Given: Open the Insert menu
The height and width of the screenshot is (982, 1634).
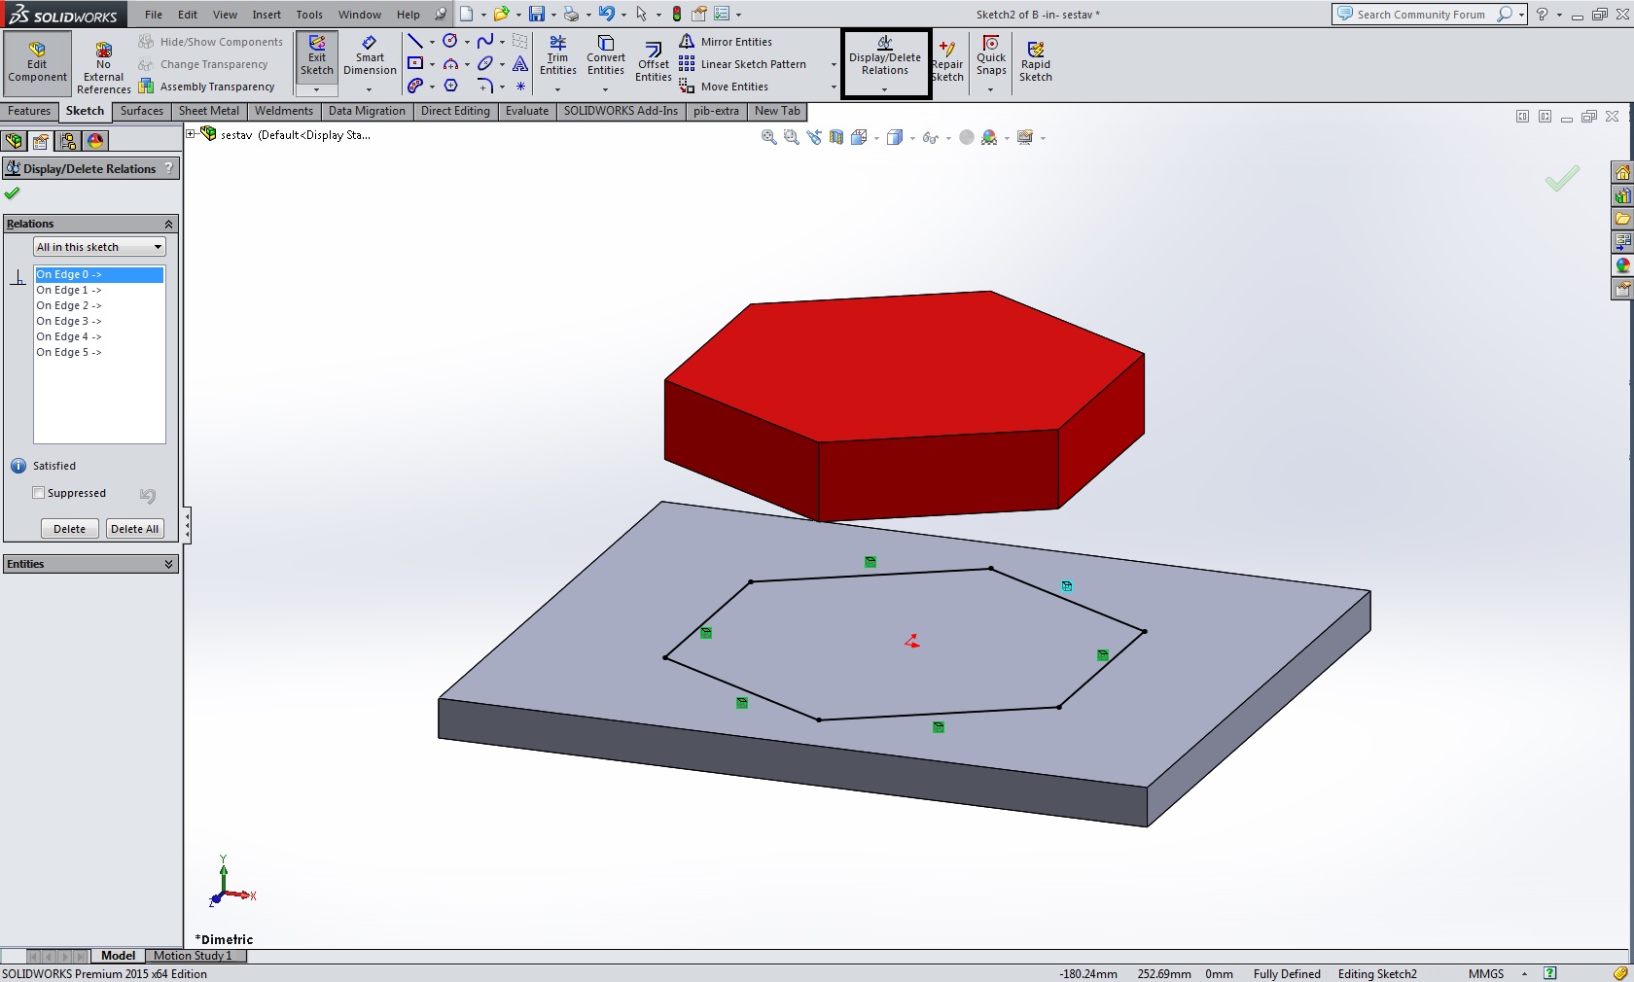Looking at the screenshot, I should tap(266, 15).
